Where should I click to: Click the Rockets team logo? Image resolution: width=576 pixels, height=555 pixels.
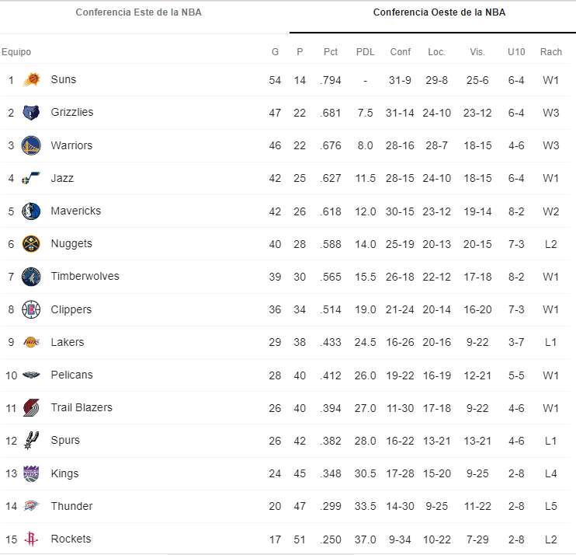[x=31, y=539]
